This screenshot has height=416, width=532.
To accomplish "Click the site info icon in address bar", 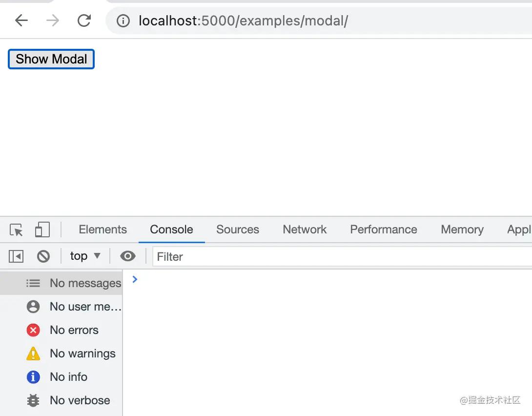I will [x=123, y=21].
